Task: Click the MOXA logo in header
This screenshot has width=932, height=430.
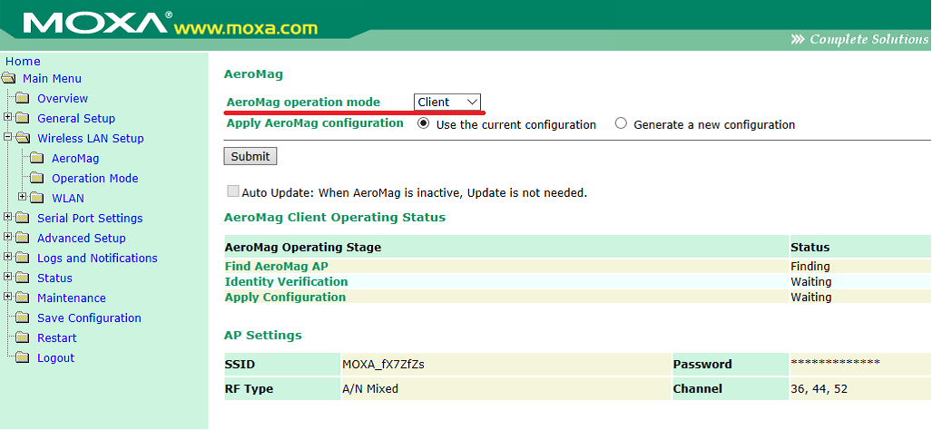Action: pyautogui.click(x=90, y=23)
